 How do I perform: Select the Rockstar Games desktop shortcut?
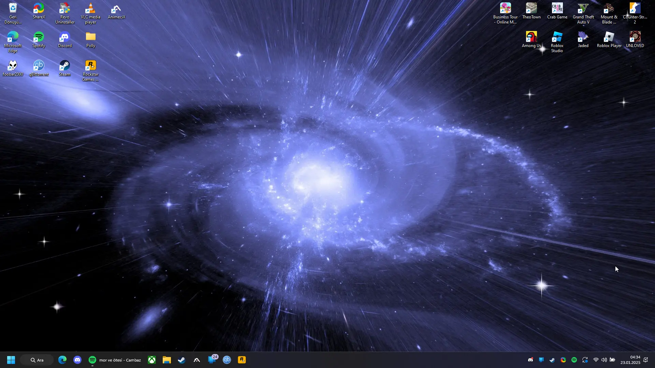pyautogui.click(x=90, y=71)
